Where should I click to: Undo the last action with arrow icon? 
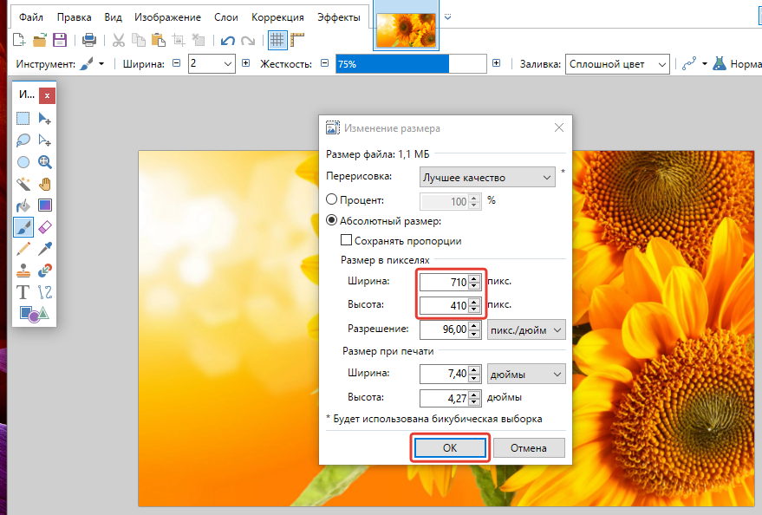pos(227,41)
